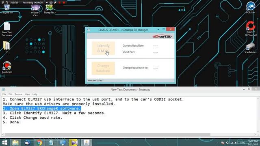Click the highlighted line 'Open ELM327 BRChangeR software'
Viewport: 260px width, 146px height.
[42, 108]
